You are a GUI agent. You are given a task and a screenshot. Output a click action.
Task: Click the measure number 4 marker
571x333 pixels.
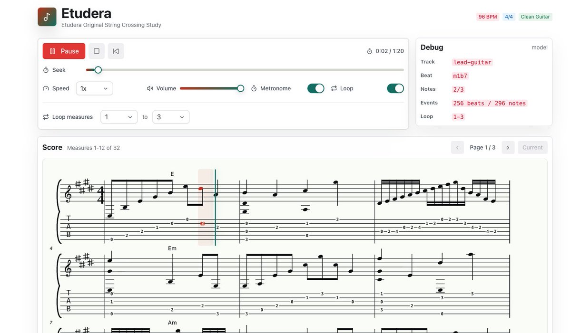(x=51, y=248)
